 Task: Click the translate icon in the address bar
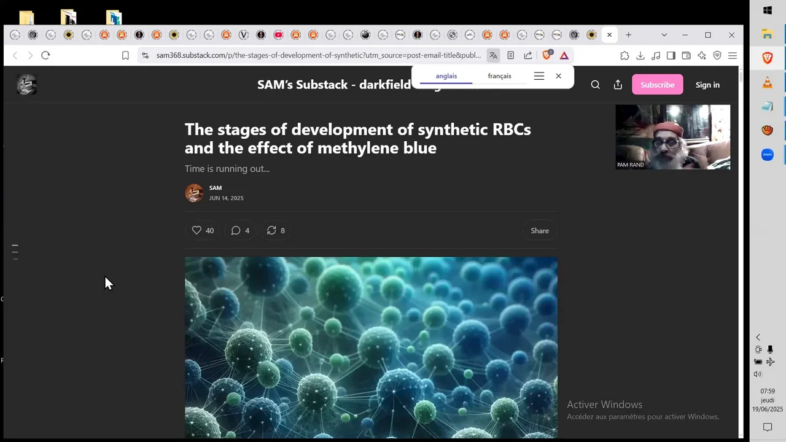(493, 55)
